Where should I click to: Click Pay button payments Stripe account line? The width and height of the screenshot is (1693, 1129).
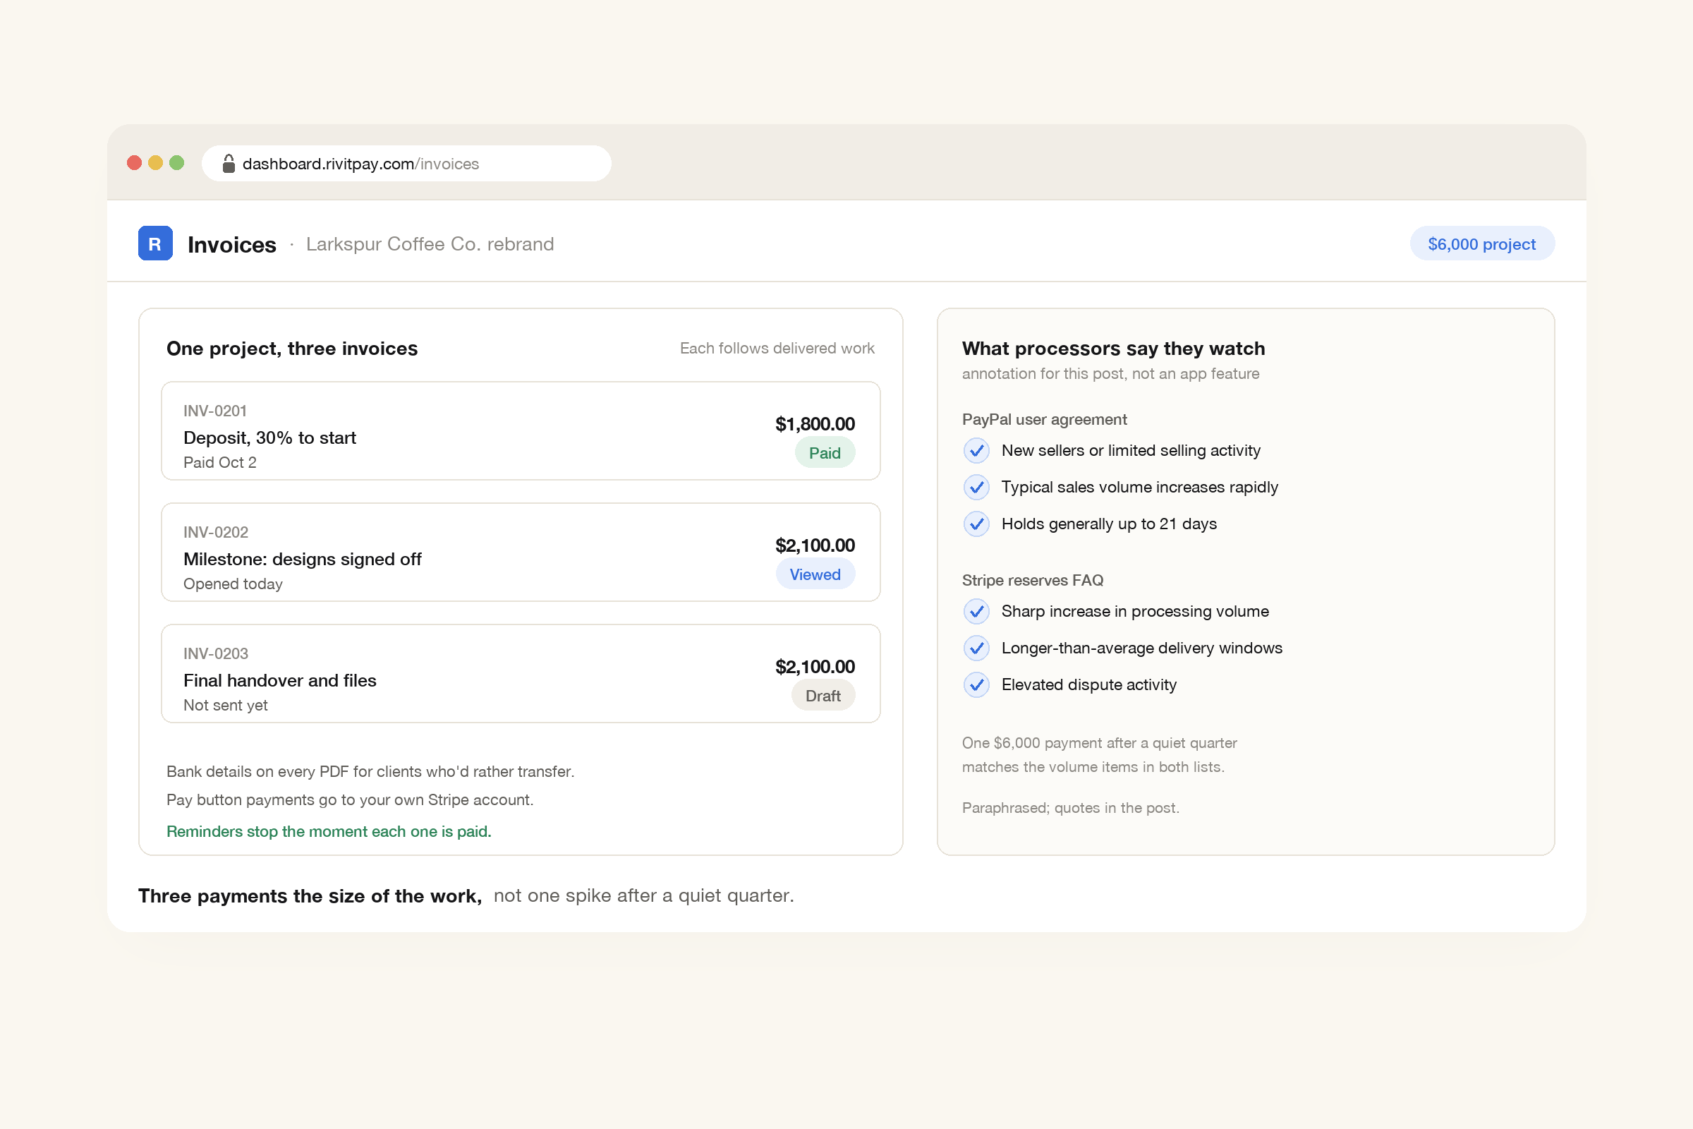coord(350,800)
